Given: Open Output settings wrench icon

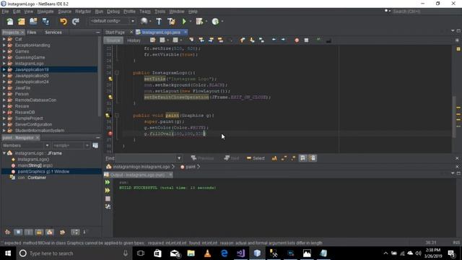Looking at the screenshot, I should [108, 207].
